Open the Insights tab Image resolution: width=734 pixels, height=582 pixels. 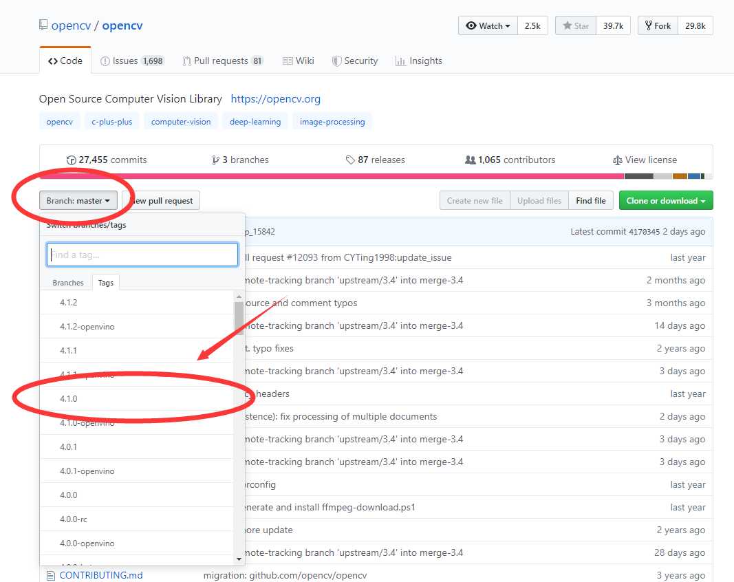pyautogui.click(x=419, y=61)
